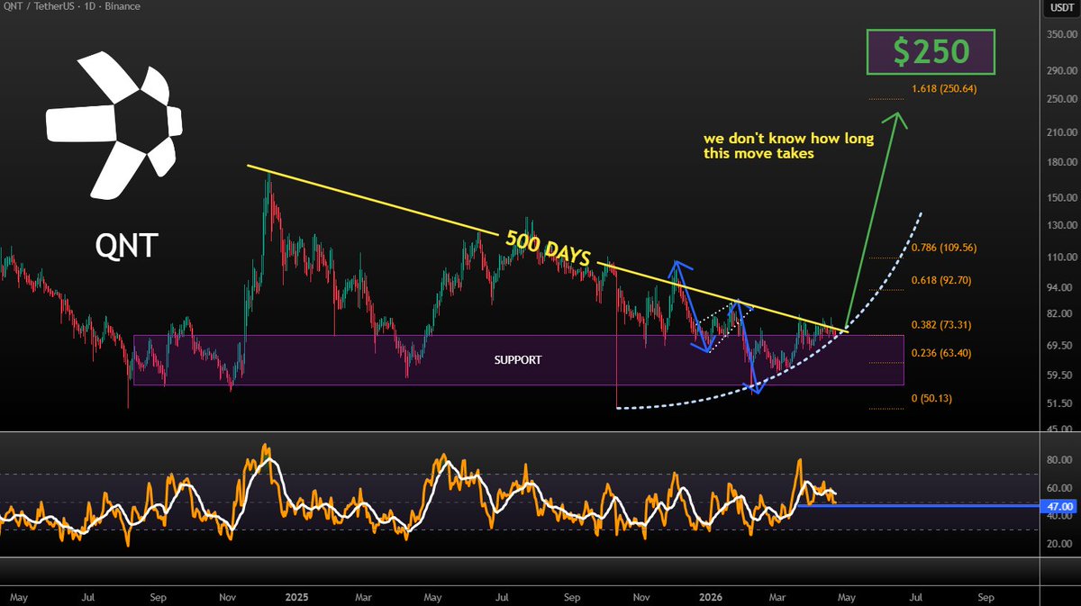Click the 60.00 RSI axis label

[1058, 488]
